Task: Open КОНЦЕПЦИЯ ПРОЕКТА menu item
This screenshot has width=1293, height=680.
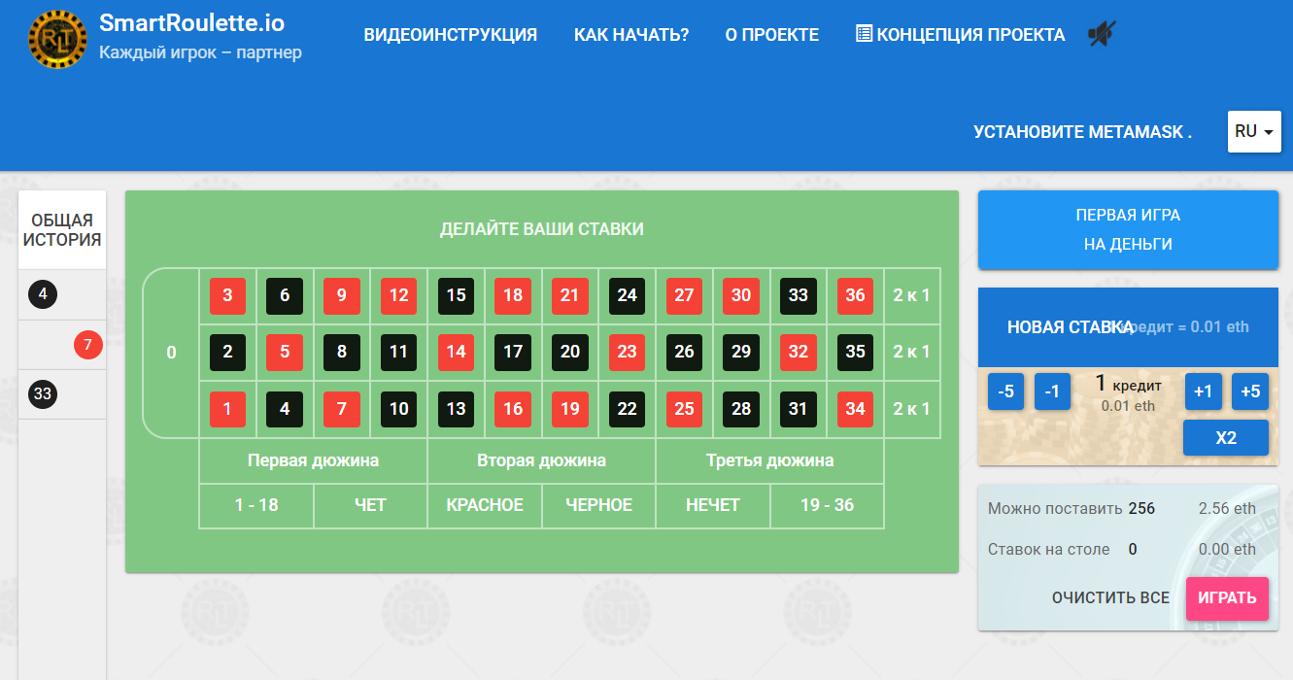Action: click(x=960, y=35)
